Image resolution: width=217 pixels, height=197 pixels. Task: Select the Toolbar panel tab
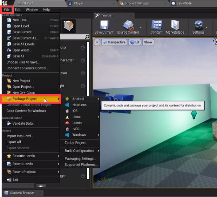(x=114, y=16)
